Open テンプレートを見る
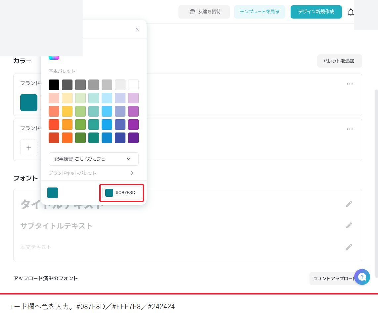The height and width of the screenshot is (319, 378). pyautogui.click(x=260, y=12)
